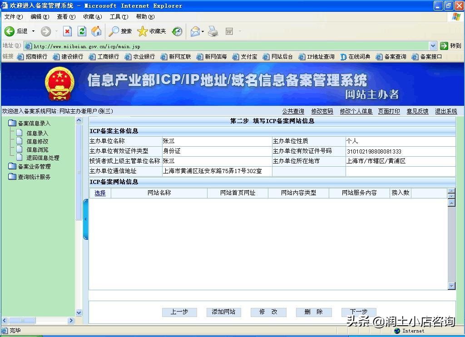This screenshot has height=337, width=465.
Task: Click the Back (后退) navigation icon
Action: pos(10,31)
